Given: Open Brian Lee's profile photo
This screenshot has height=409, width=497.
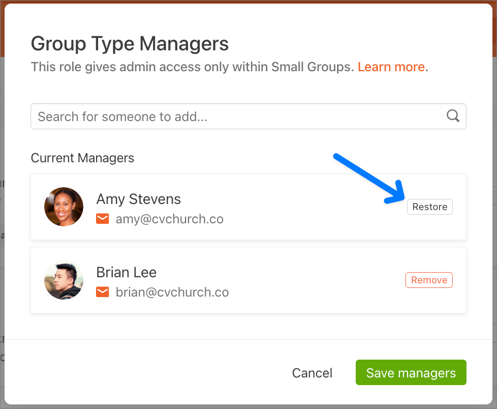Looking at the screenshot, I should click(64, 280).
